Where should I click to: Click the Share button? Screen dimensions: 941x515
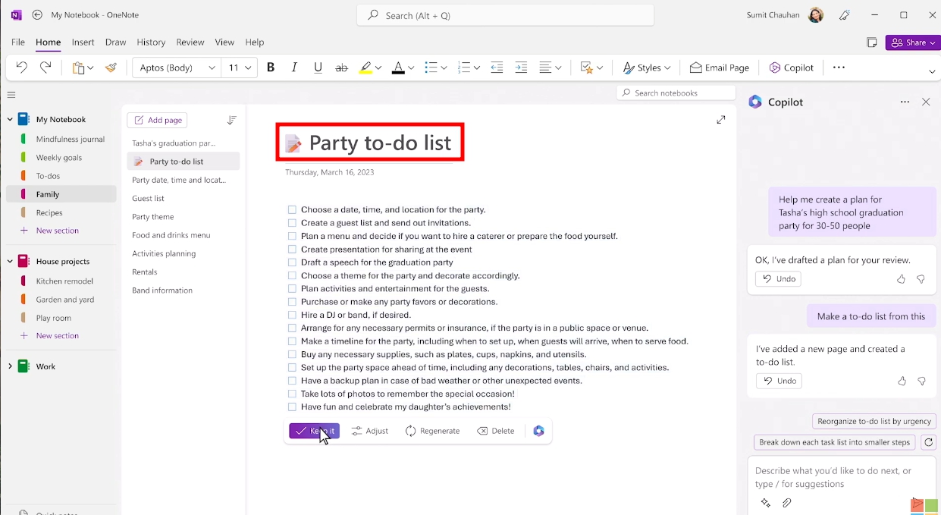(x=912, y=42)
